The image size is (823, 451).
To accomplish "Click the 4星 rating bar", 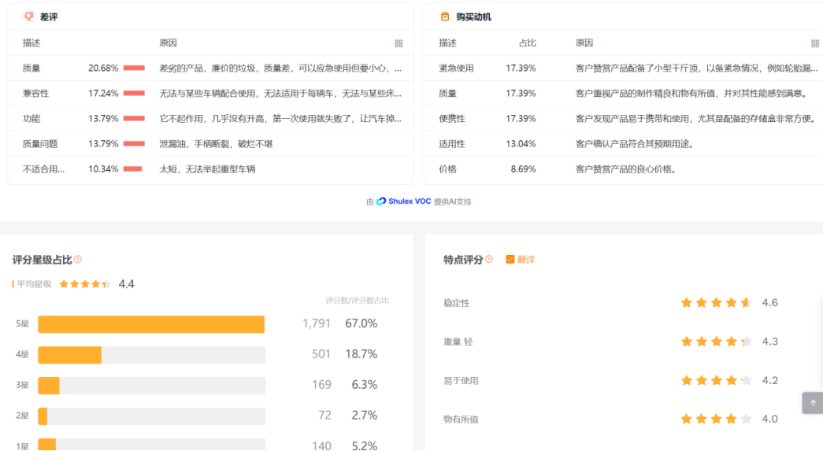I will [151, 355].
